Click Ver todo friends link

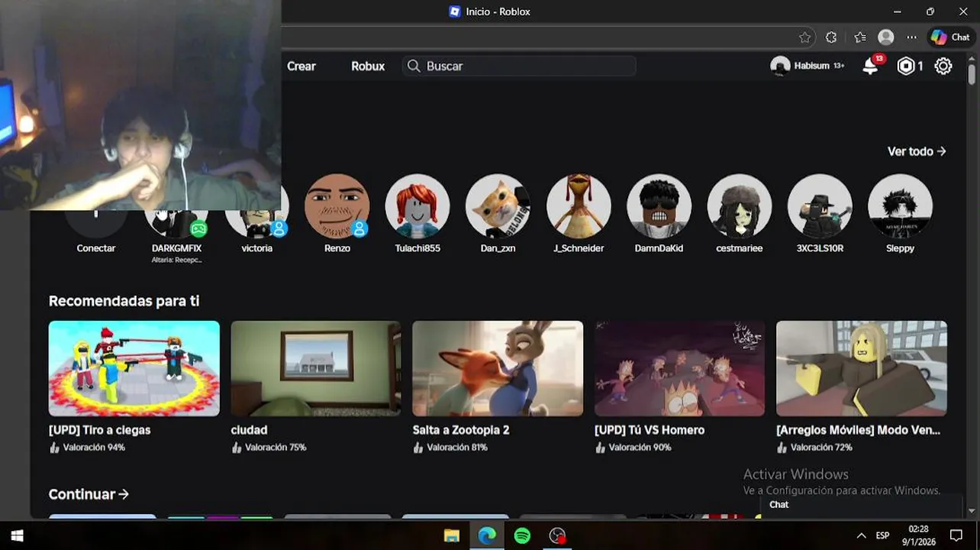pyautogui.click(x=917, y=151)
